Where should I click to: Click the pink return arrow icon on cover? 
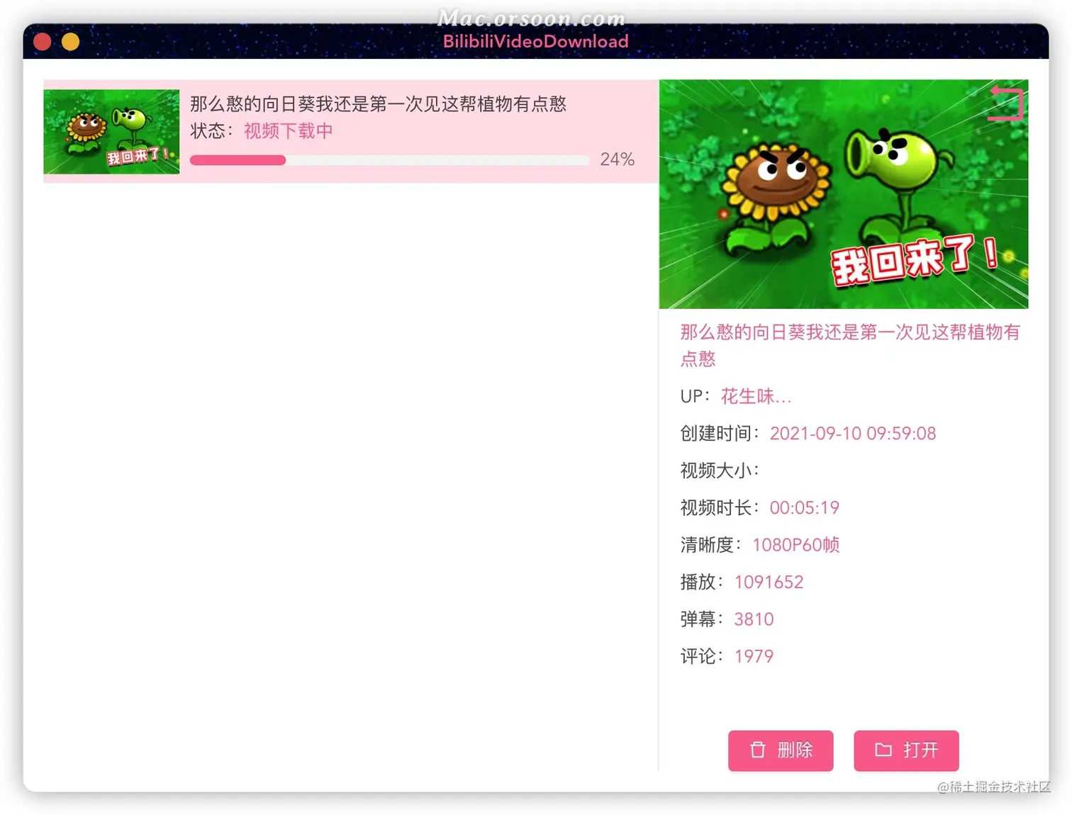(1006, 103)
